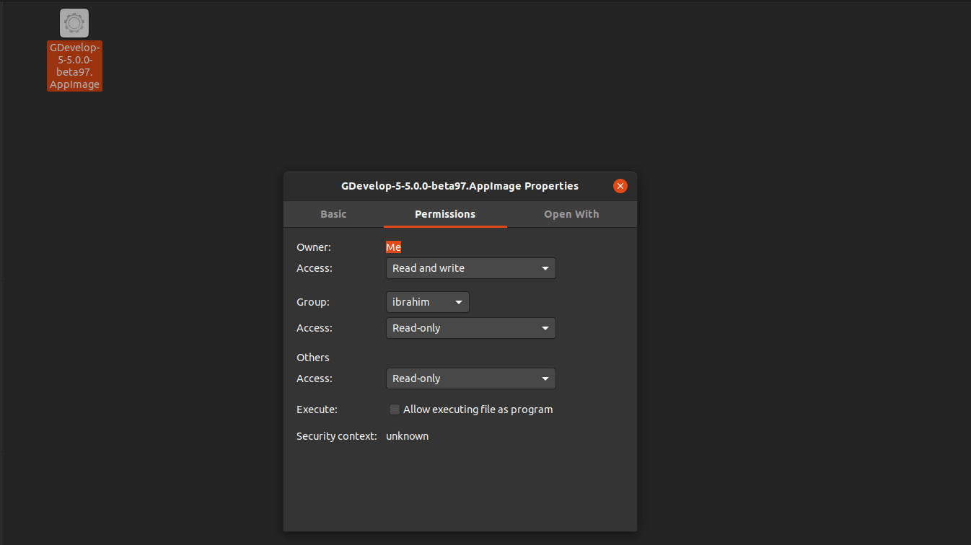Close the Properties dialog
971x545 pixels.
(x=620, y=186)
